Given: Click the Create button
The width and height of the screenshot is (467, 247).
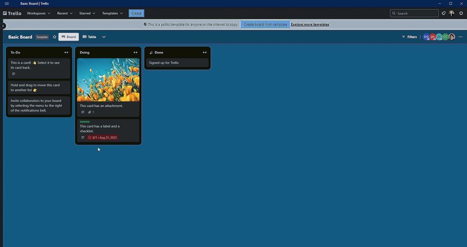Looking at the screenshot, I should coord(137,14).
